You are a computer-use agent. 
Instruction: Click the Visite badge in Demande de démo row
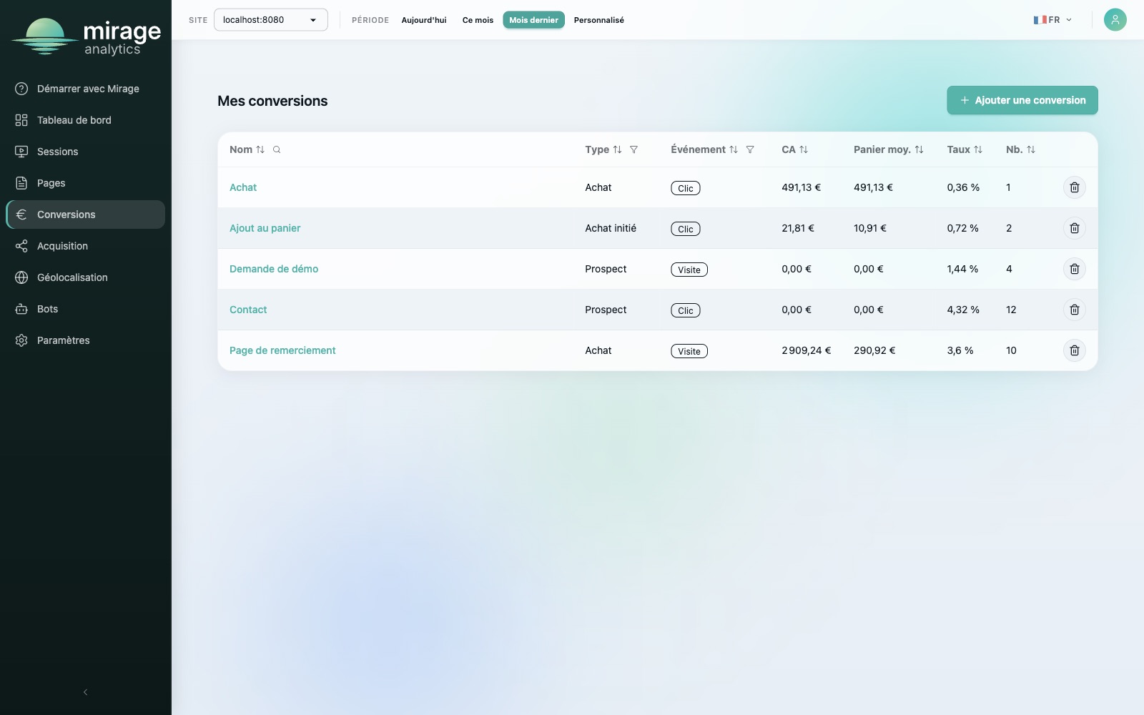click(x=689, y=270)
